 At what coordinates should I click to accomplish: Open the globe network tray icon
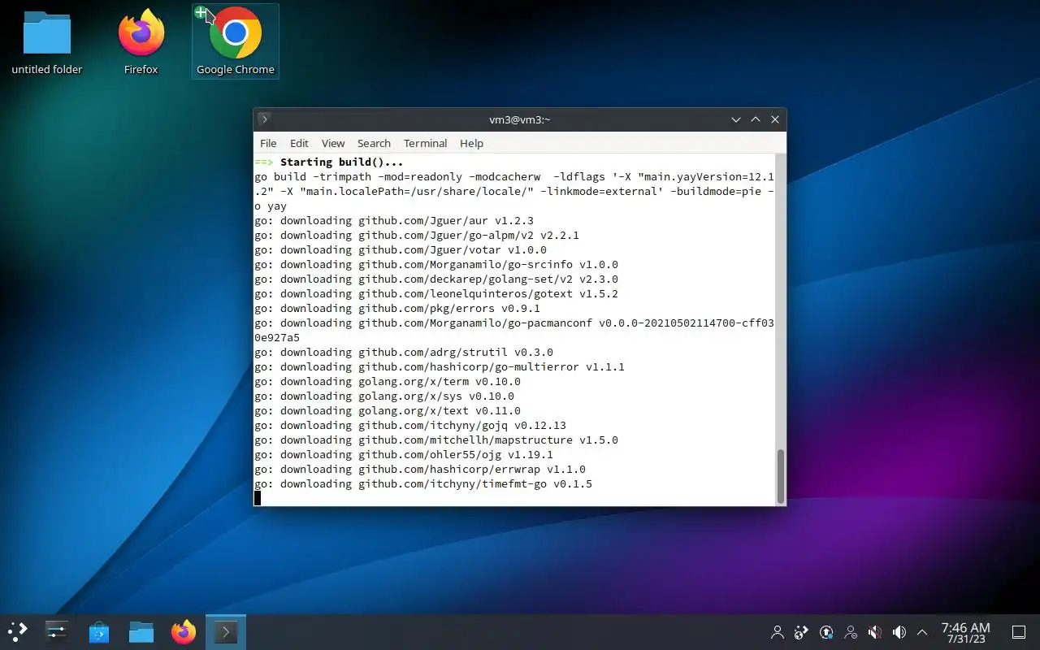tap(802, 632)
